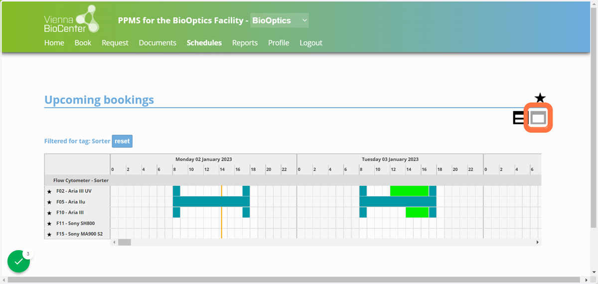
Task: Toggle the favorite star for F15 - Sony MA900 S2
Action: coord(49,234)
